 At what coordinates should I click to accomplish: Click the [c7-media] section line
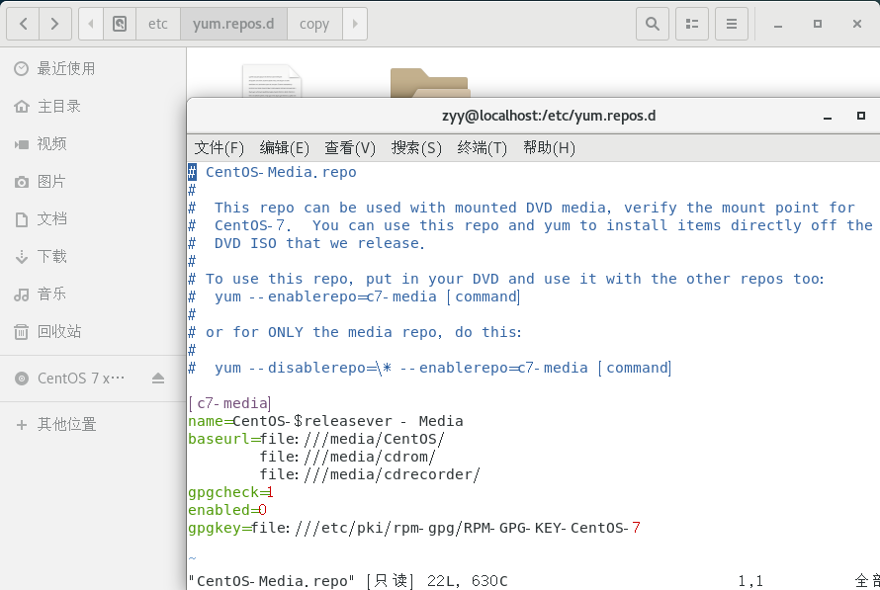(x=230, y=403)
